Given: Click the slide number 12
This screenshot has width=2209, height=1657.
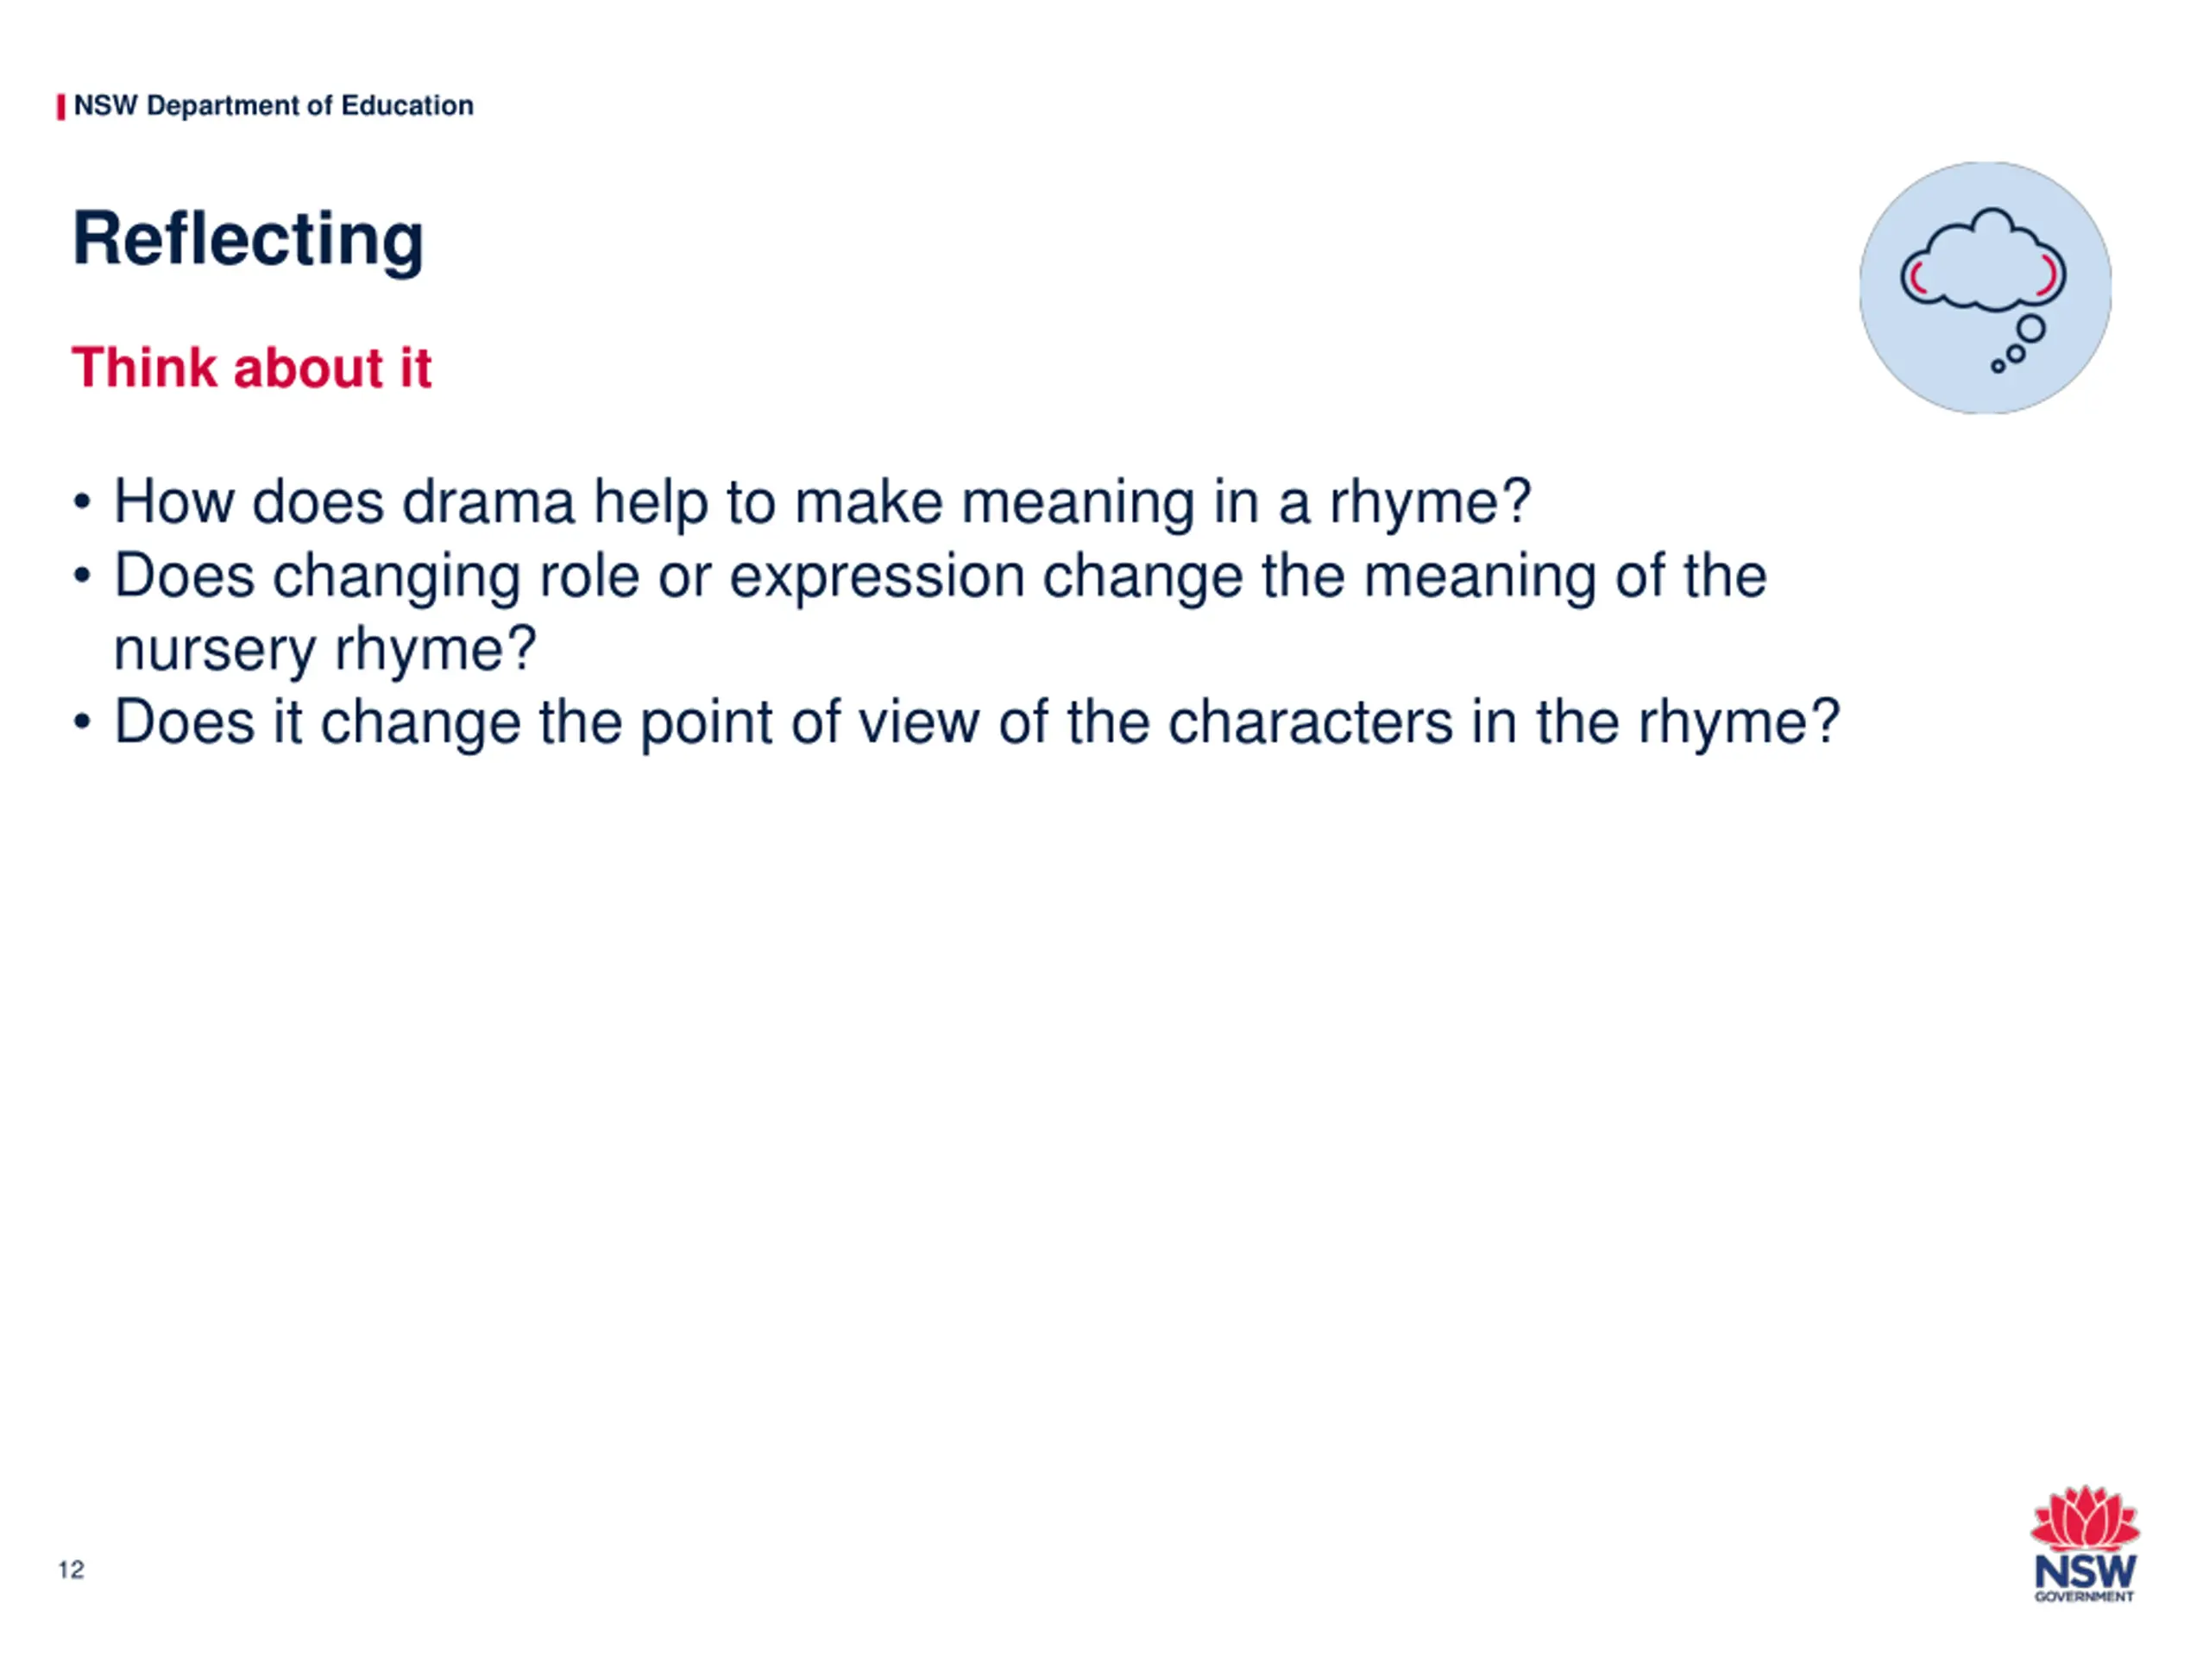Looking at the screenshot, I should pos(71,1569).
